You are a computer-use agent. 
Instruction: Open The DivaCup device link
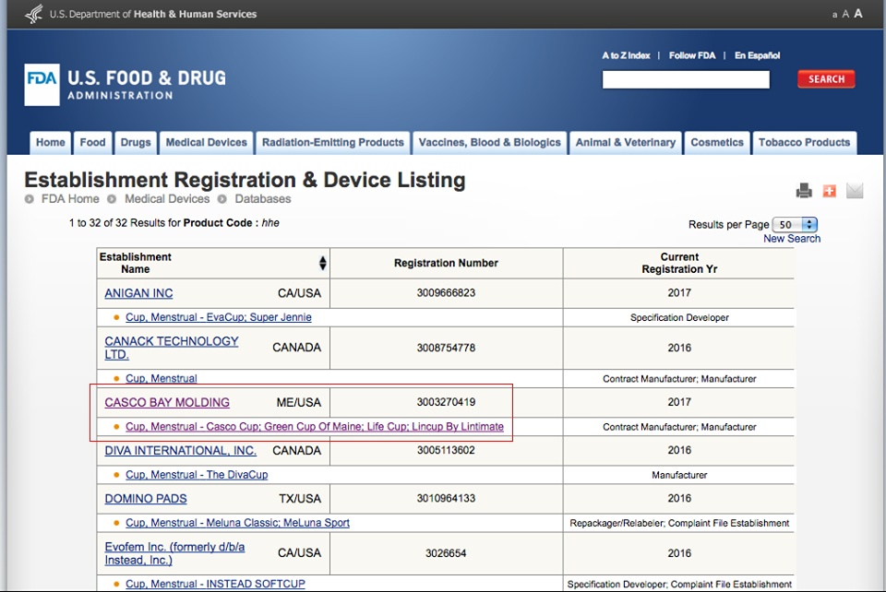[197, 475]
